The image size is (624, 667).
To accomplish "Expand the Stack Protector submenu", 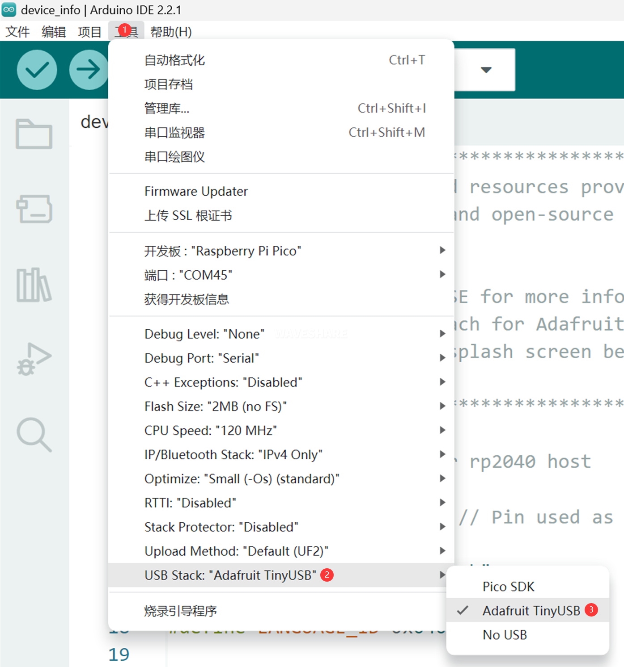I will [x=281, y=527].
